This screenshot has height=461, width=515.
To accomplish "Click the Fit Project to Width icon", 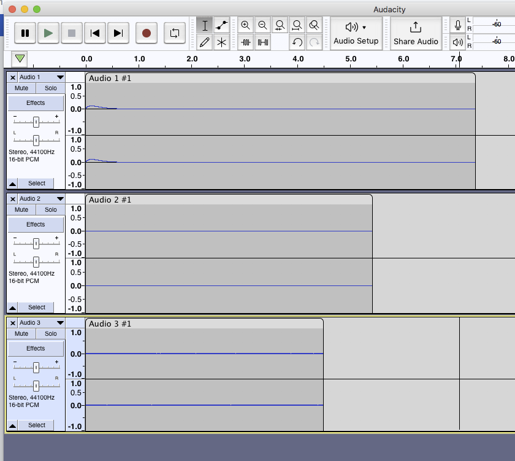I will point(297,25).
